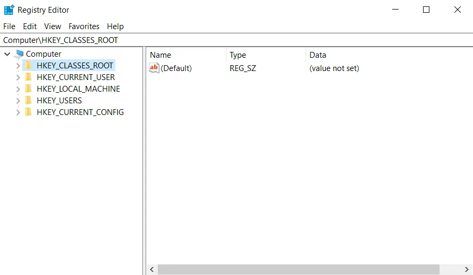
Task: Select the Computer tree label
Action: [44, 54]
